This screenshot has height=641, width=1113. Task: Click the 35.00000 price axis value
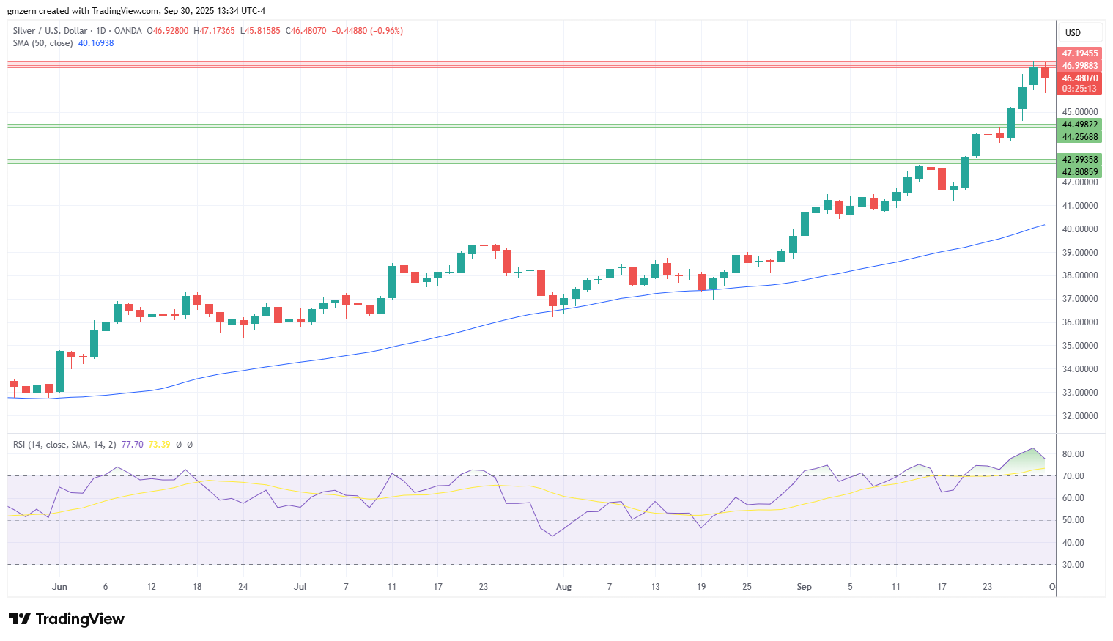[x=1080, y=346]
